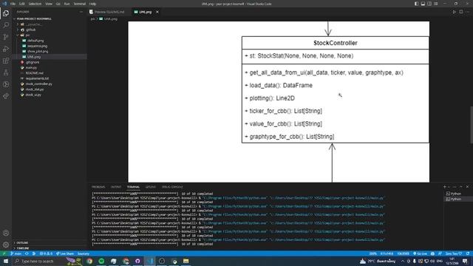Open the Run menu
473x266 pixels.
coord(67,4)
